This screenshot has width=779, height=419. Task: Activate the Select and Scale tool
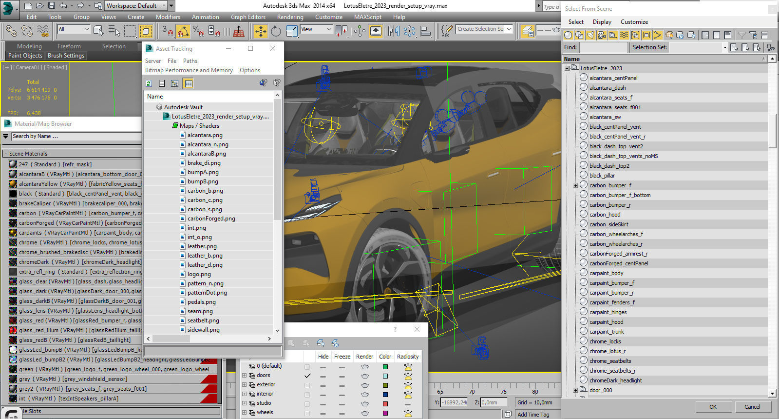coord(292,31)
